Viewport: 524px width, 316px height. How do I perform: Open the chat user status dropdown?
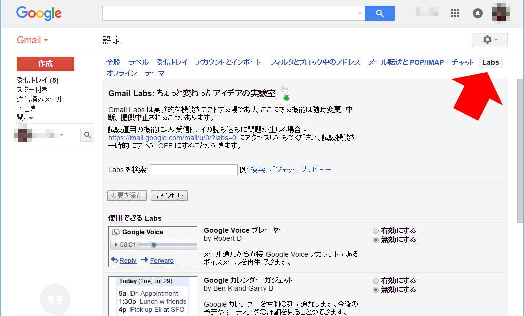62,135
